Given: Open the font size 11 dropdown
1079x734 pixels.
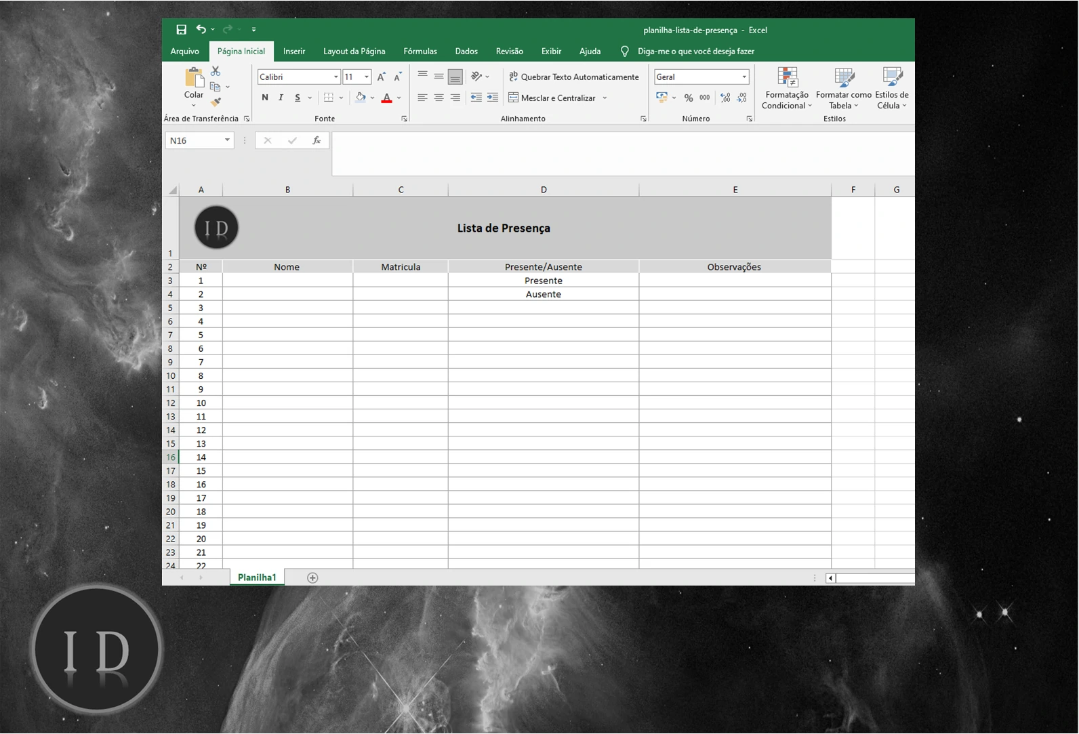Looking at the screenshot, I should click(x=367, y=77).
